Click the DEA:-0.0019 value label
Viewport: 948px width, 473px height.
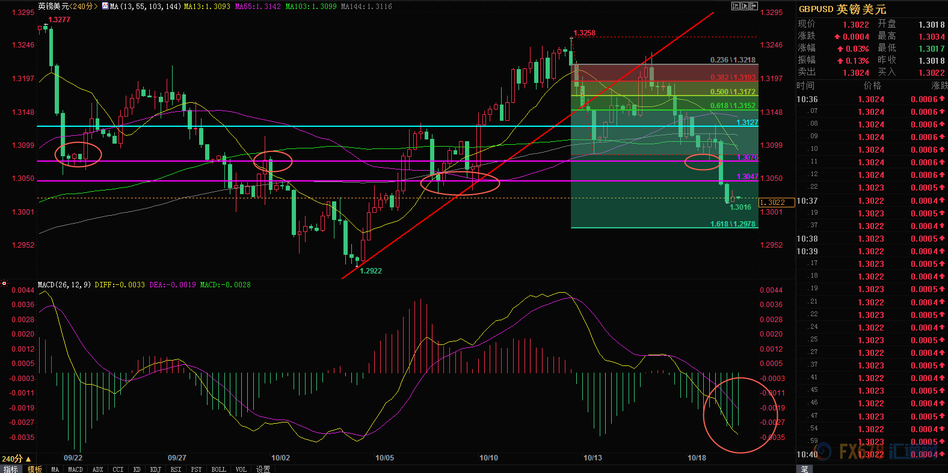[173, 285]
